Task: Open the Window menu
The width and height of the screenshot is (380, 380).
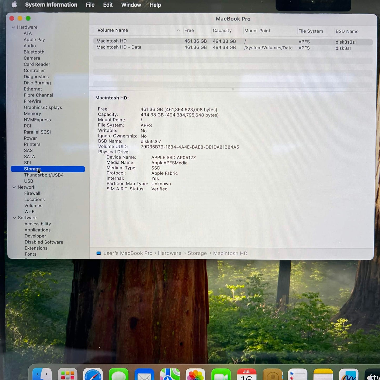Action: pyautogui.click(x=131, y=5)
